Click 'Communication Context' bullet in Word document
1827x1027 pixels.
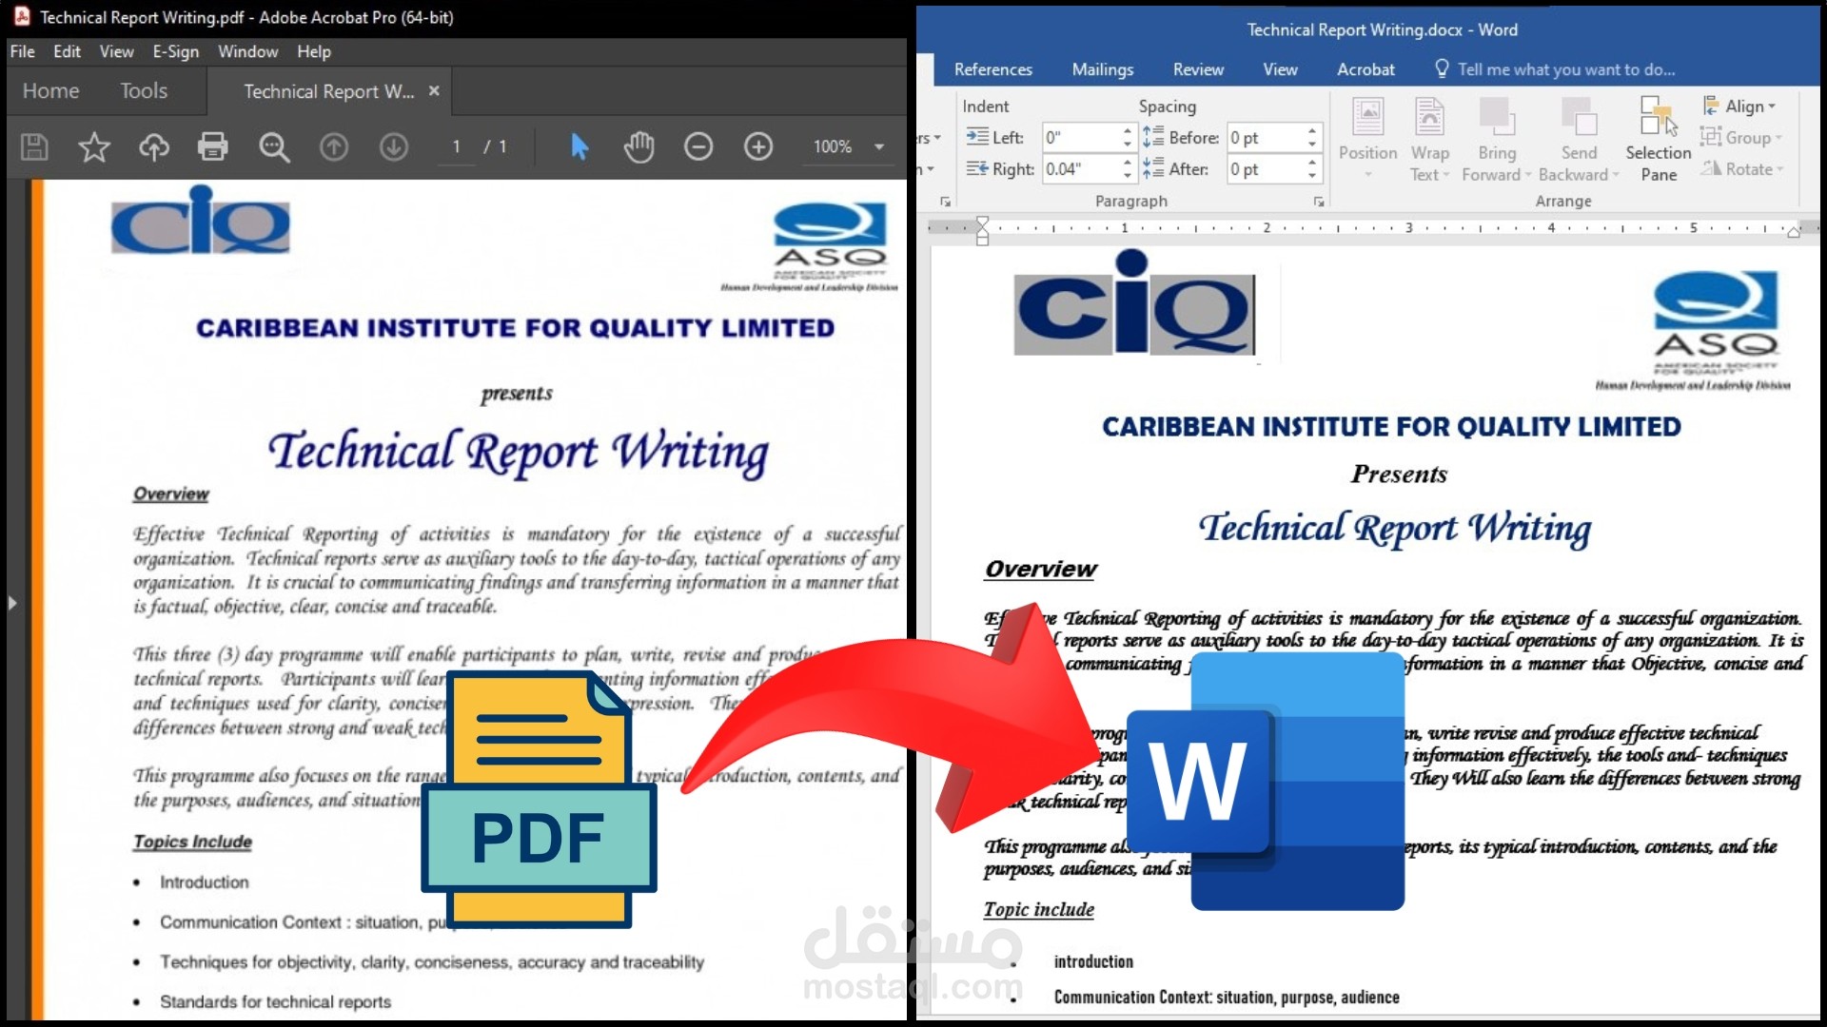[1227, 997]
